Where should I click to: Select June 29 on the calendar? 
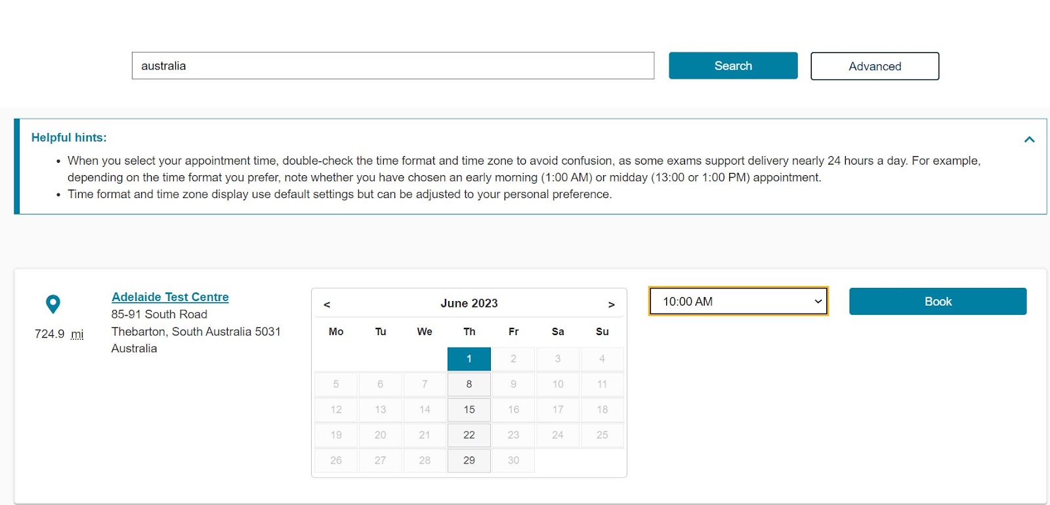coord(469,460)
